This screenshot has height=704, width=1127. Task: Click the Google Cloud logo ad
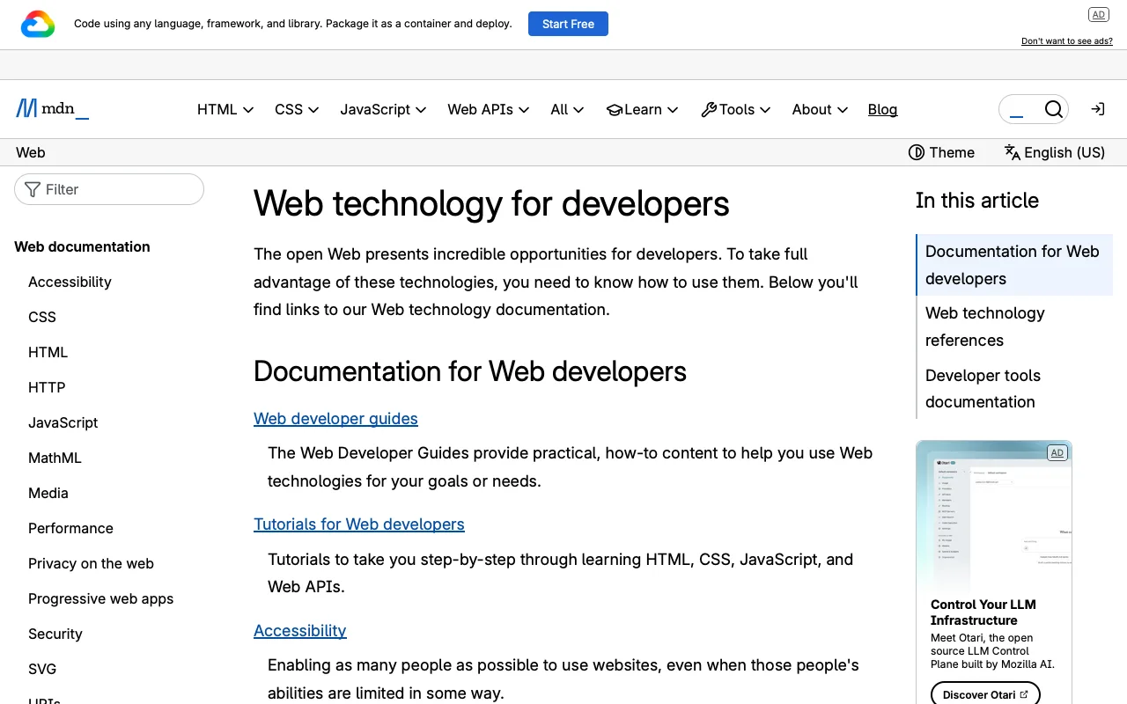click(38, 24)
